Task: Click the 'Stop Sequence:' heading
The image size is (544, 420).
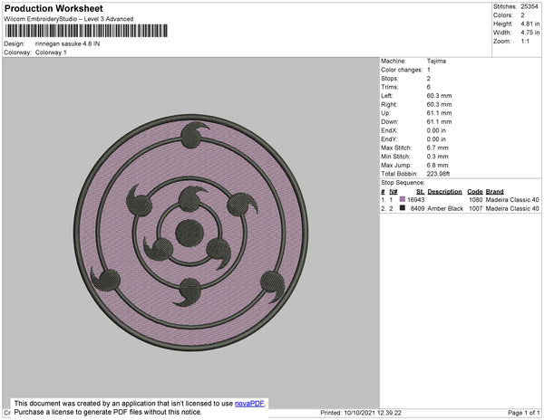Action: [x=403, y=183]
